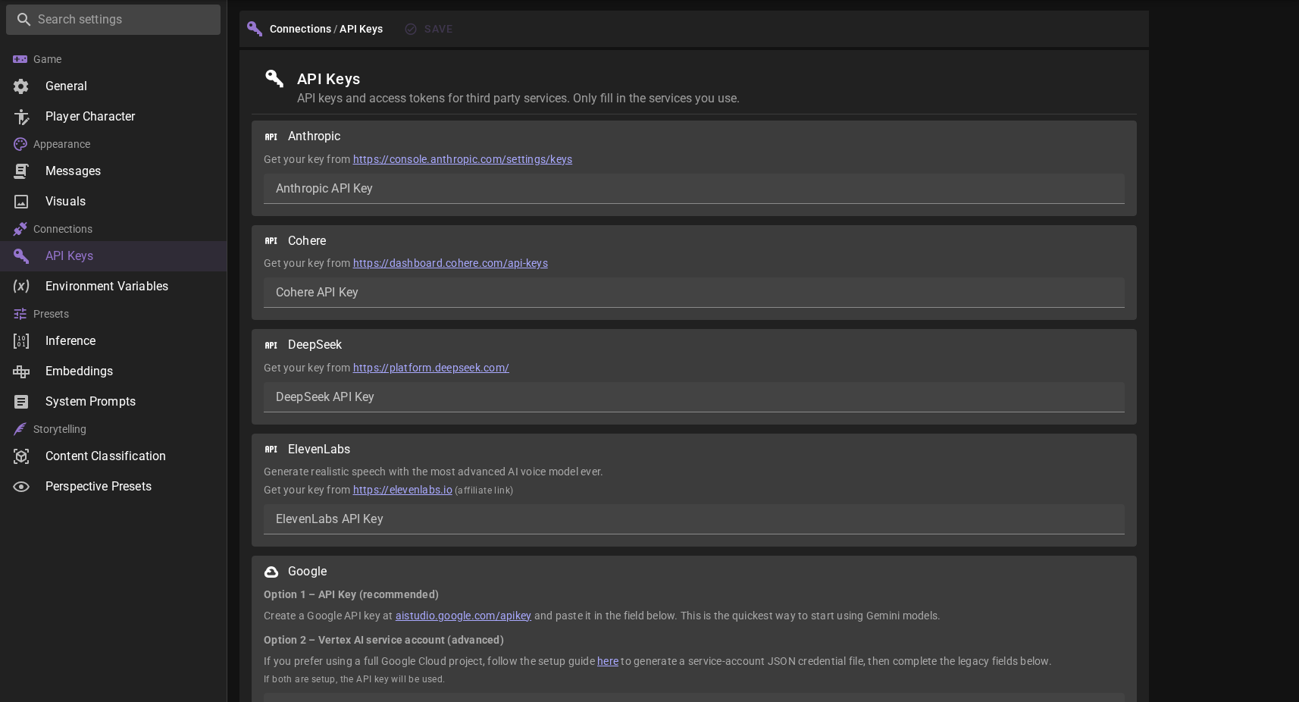Open Embeddings presets
The height and width of the screenshot is (702, 1299).
[114, 371]
